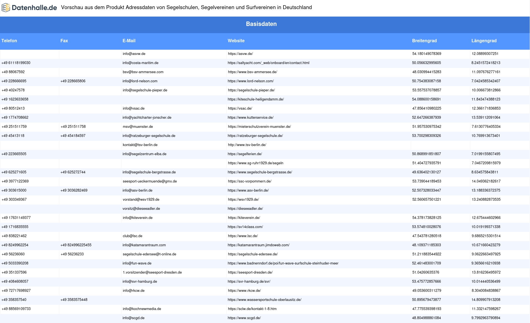Open saltyacht.com contact page link
The image size is (530, 323).
point(269,63)
